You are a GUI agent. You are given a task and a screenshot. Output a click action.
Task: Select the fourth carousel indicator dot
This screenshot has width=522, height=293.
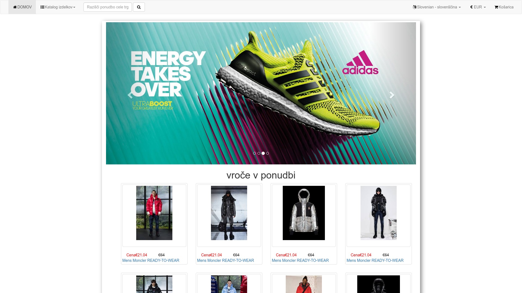pyautogui.click(x=268, y=153)
